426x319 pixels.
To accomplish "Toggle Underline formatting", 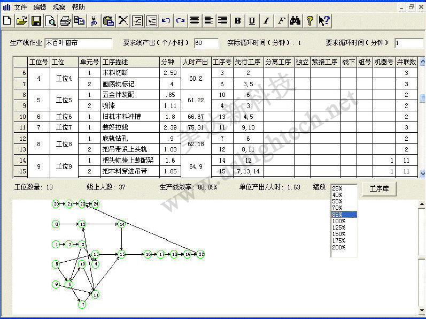I will [x=252, y=21].
